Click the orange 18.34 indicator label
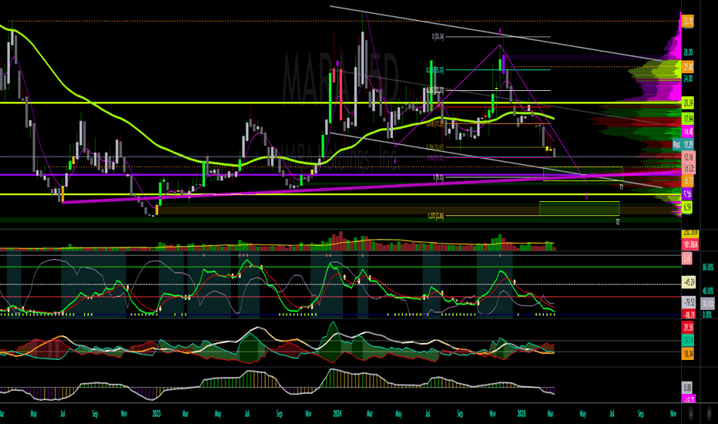 (688, 353)
